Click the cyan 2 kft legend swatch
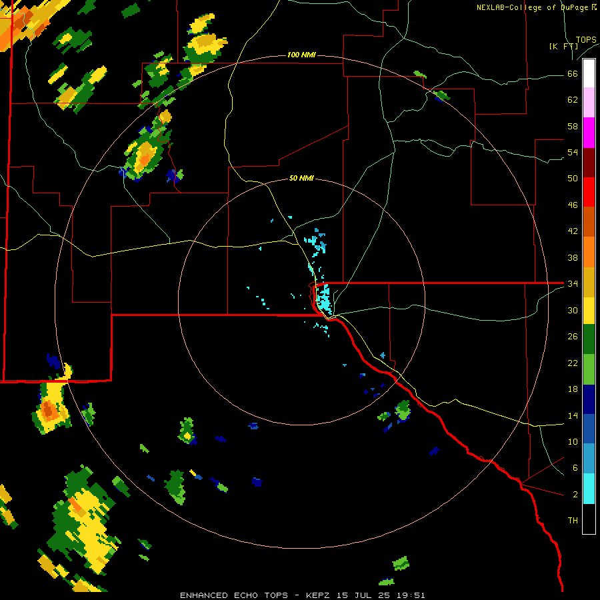Image resolution: width=600 pixels, height=600 pixels. click(589, 489)
